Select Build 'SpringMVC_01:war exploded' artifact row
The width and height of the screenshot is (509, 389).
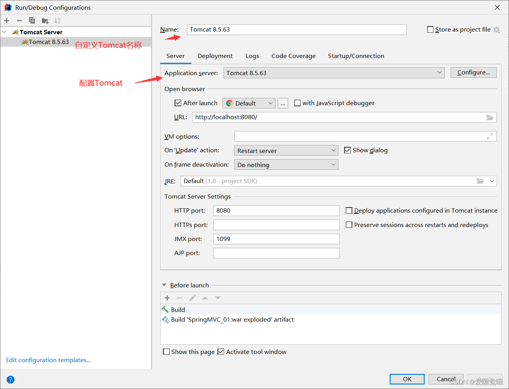point(331,320)
